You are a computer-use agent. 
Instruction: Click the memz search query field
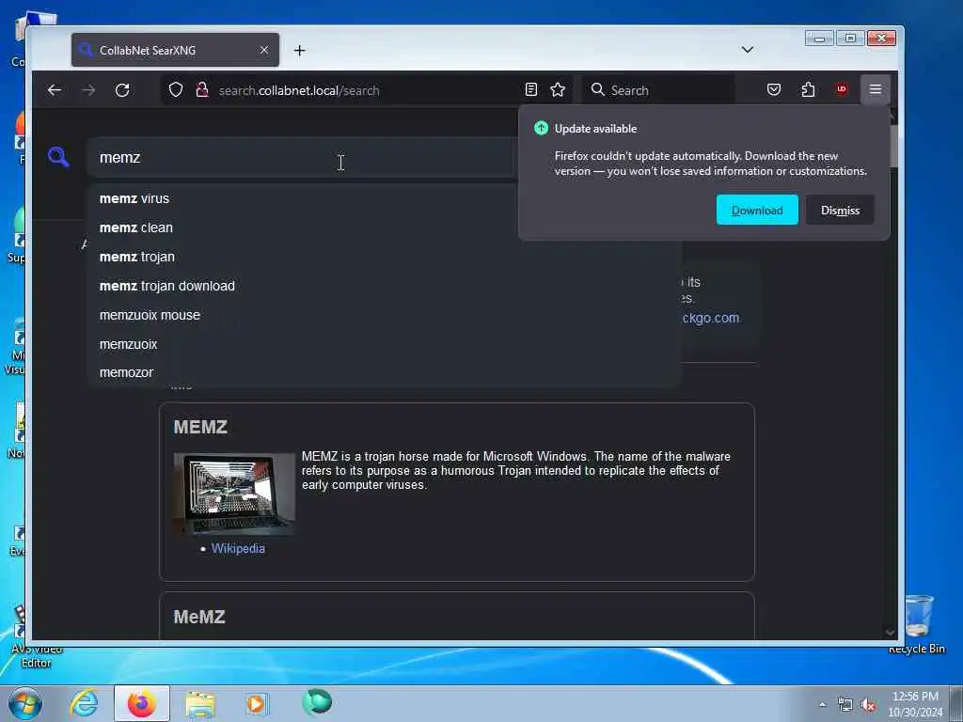coord(302,158)
